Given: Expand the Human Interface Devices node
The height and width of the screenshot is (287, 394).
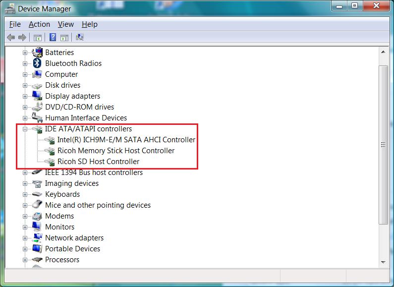Looking at the screenshot, I should tap(25, 118).
